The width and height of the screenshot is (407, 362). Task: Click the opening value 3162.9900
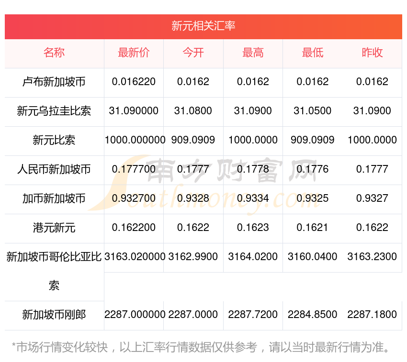click(x=193, y=257)
